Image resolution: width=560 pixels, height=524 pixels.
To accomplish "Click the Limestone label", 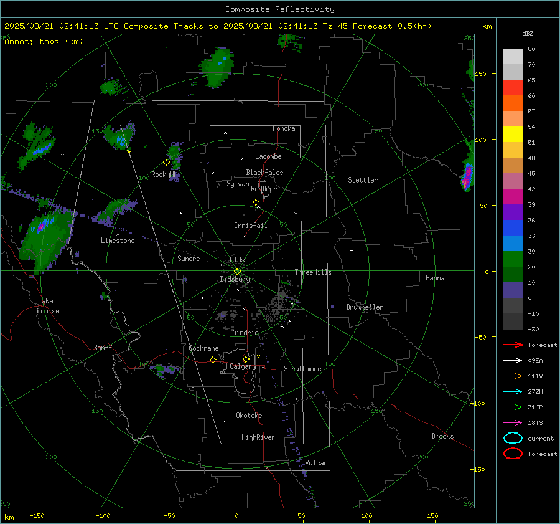I will [x=118, y=241].
